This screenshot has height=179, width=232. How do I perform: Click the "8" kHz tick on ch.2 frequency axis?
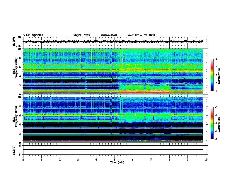[x=20, y=106]
